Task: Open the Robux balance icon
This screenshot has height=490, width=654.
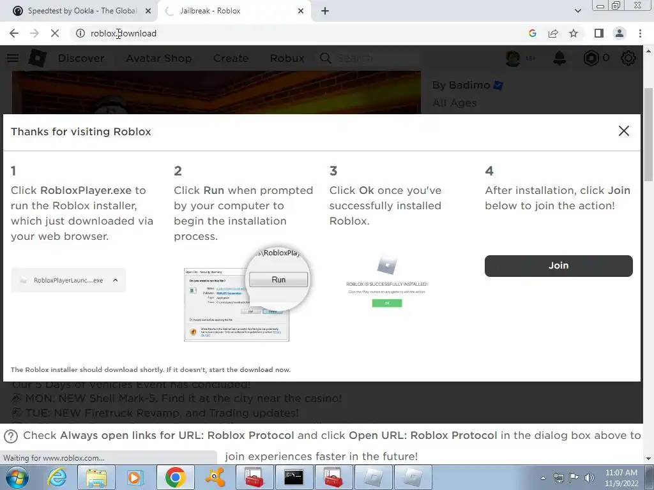Action: click(591, 58)
